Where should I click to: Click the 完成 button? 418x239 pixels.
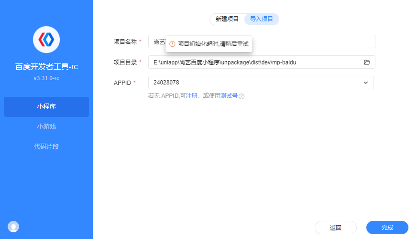click(x=387, y=228)
